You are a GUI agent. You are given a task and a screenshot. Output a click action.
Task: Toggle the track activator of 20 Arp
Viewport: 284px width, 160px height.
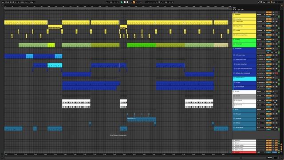(269, 82)
